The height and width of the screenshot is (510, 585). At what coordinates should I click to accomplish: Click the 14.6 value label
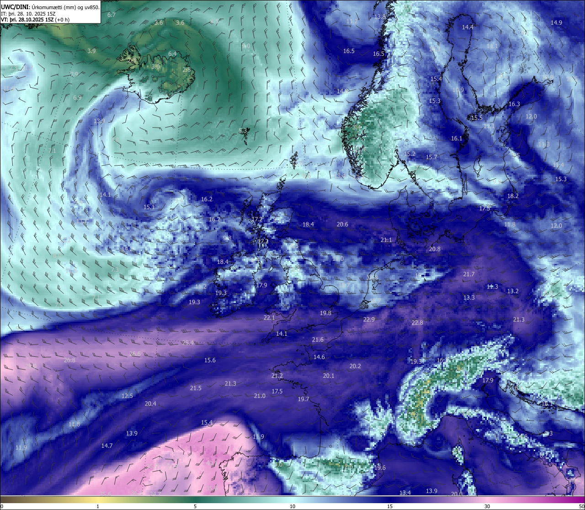click(319, 357)
